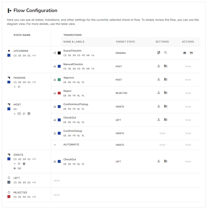Click the envelope icon under HOST state

pos(19,114)
